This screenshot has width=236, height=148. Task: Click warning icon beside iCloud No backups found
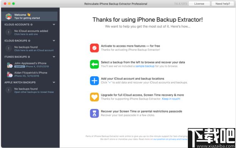pos(9,48)
